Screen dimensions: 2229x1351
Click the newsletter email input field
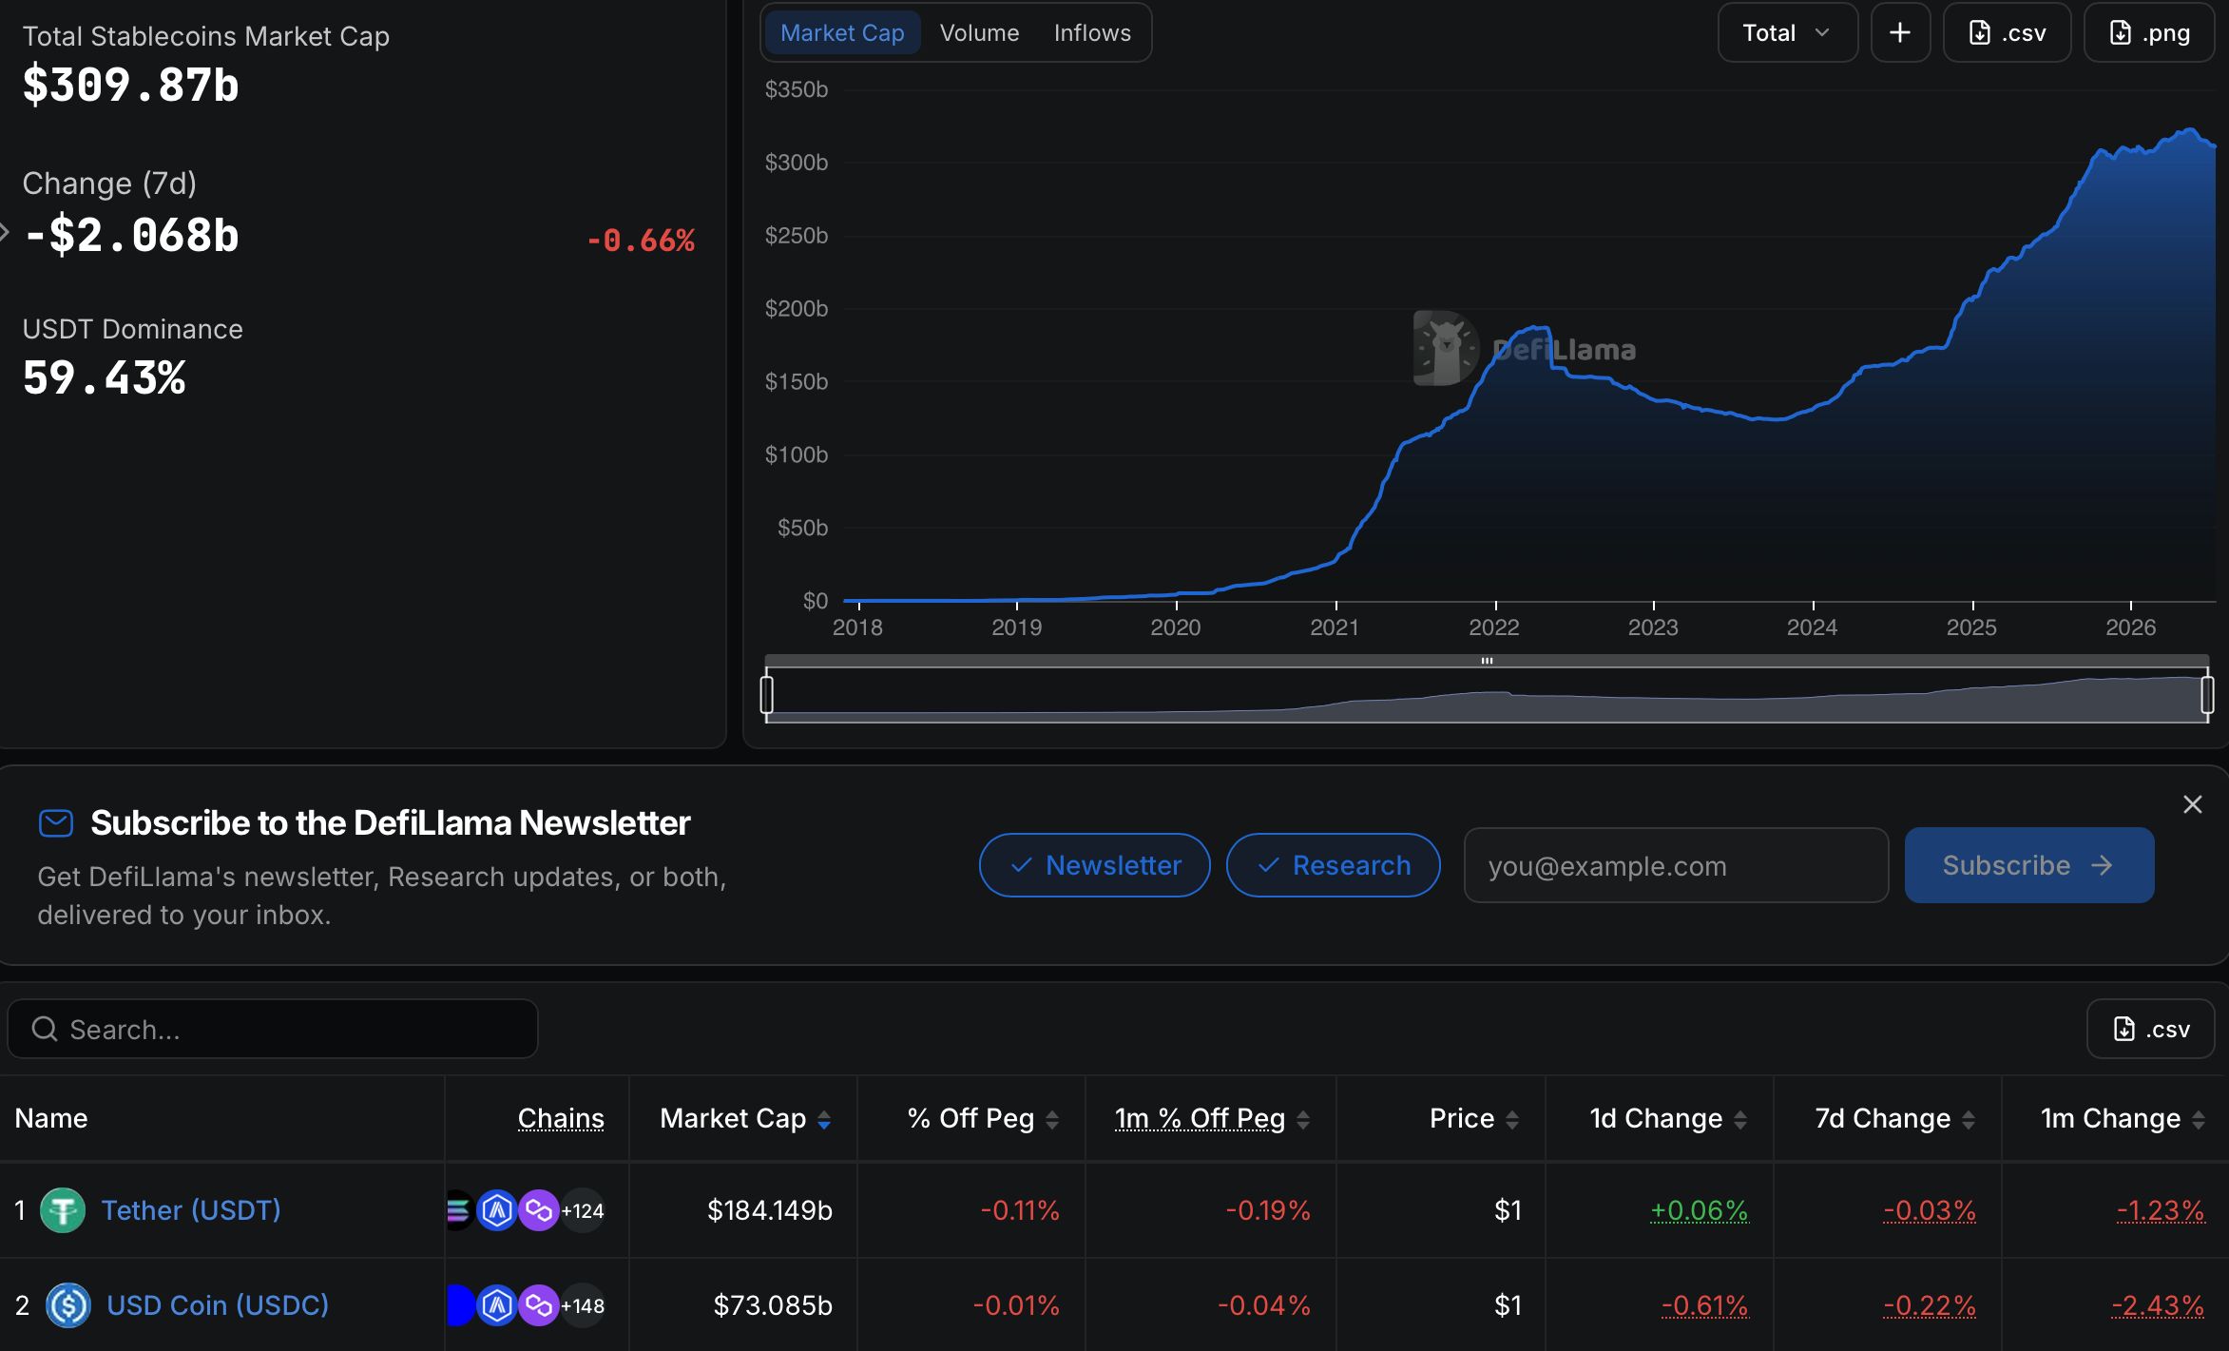(1676, 865)
